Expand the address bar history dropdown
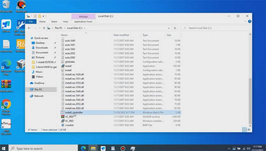 (x=169, y=28)
